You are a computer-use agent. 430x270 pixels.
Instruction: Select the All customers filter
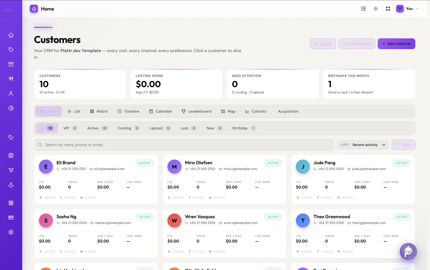46,128
